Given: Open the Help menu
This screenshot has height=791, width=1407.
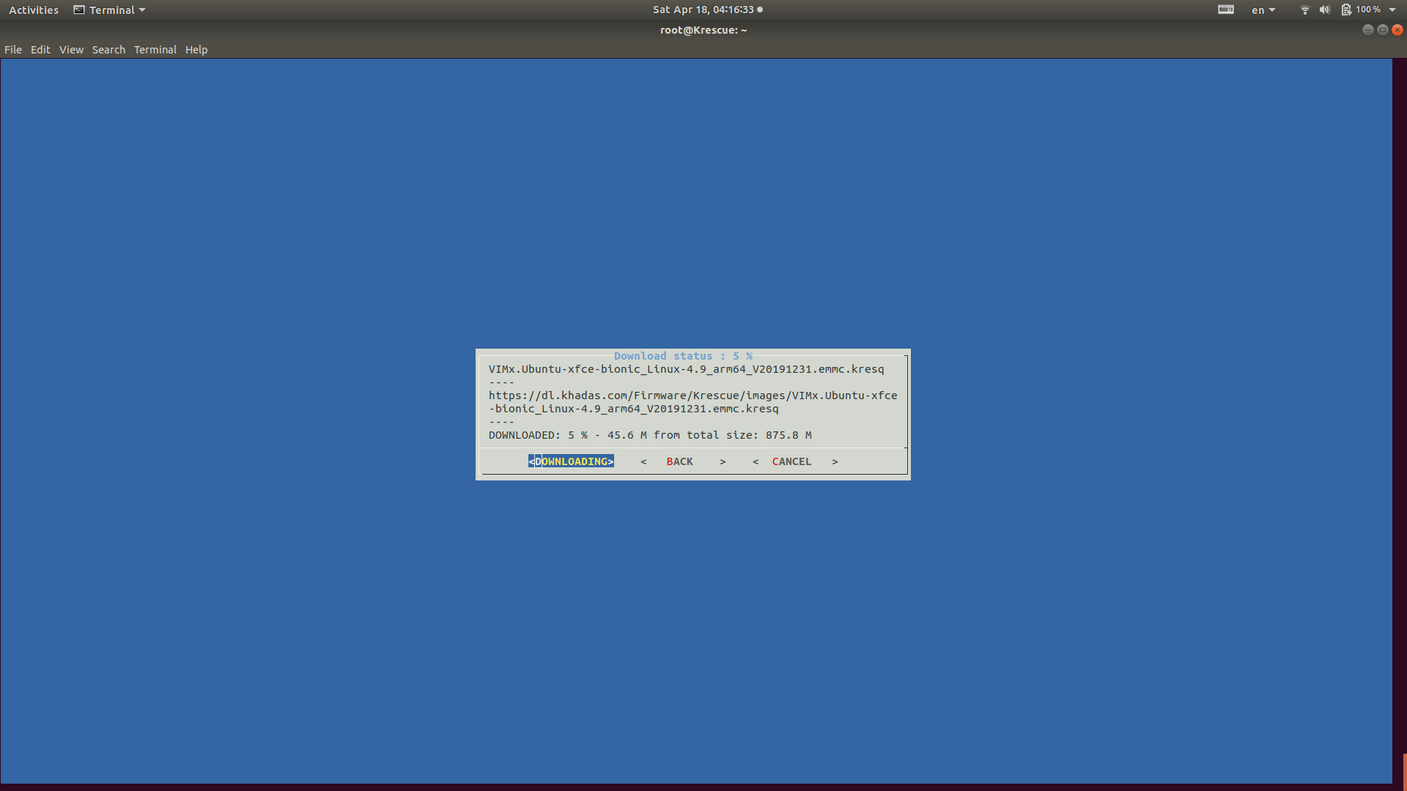Looking at the screenshot, I should point(196,50).
